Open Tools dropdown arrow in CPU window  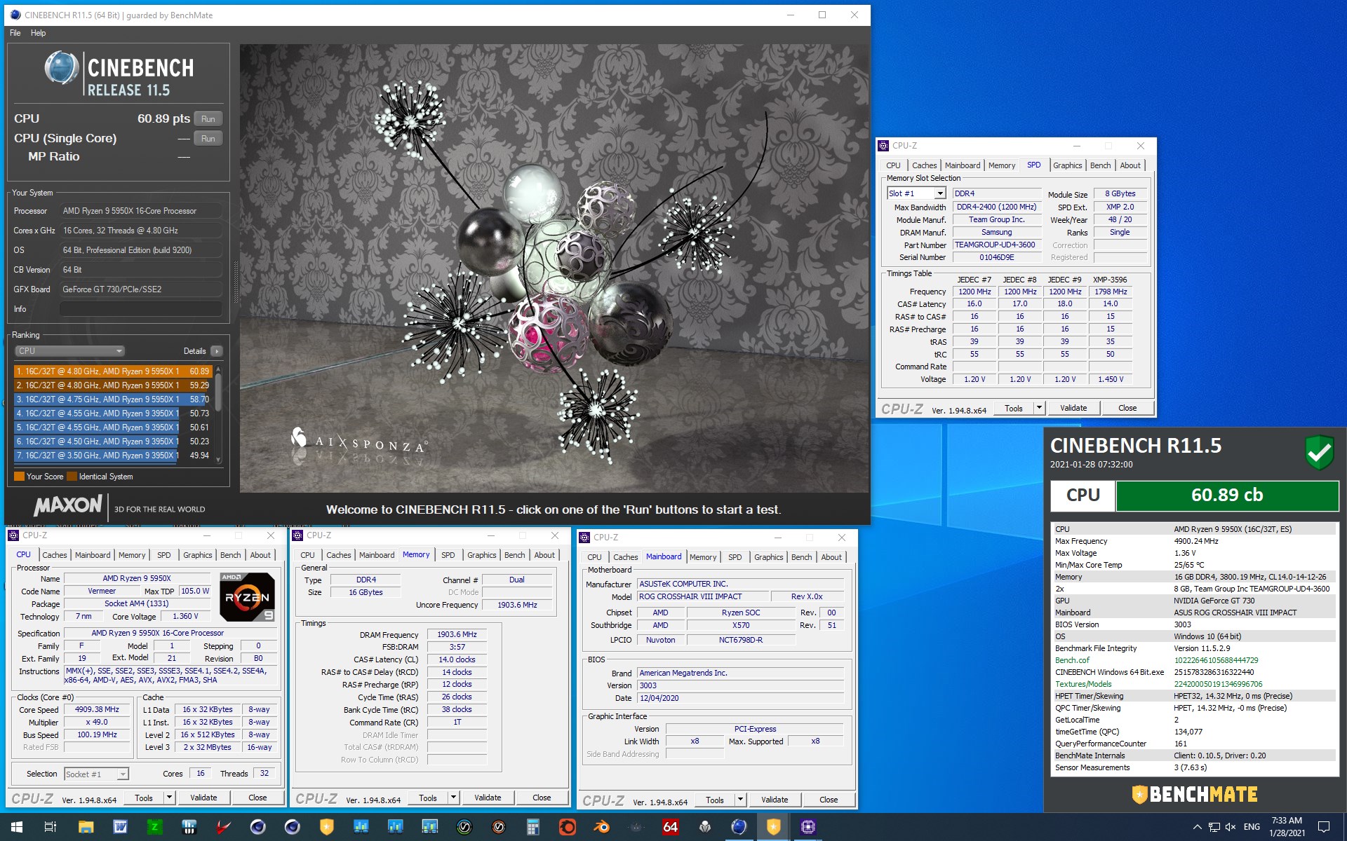[169, 798]
